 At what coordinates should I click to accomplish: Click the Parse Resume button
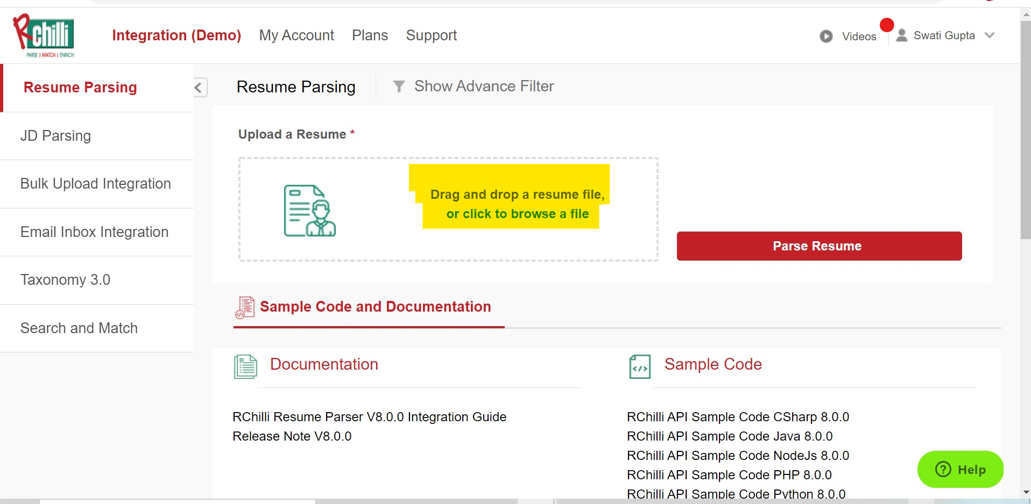click(x=819, y=246)
